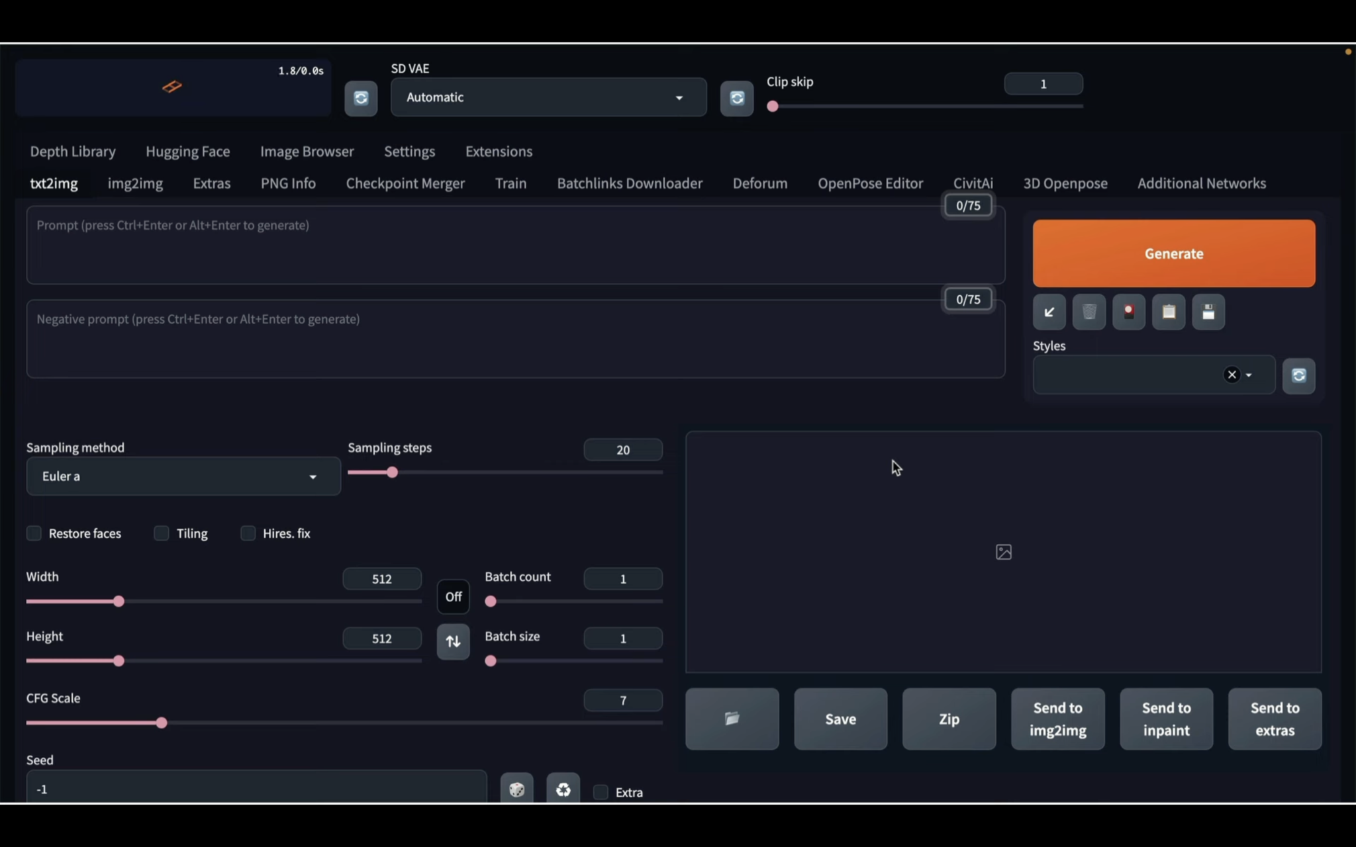Open the Styles dropdown arrow
The image size is (1356, 847).
[x=1249, y=375]
